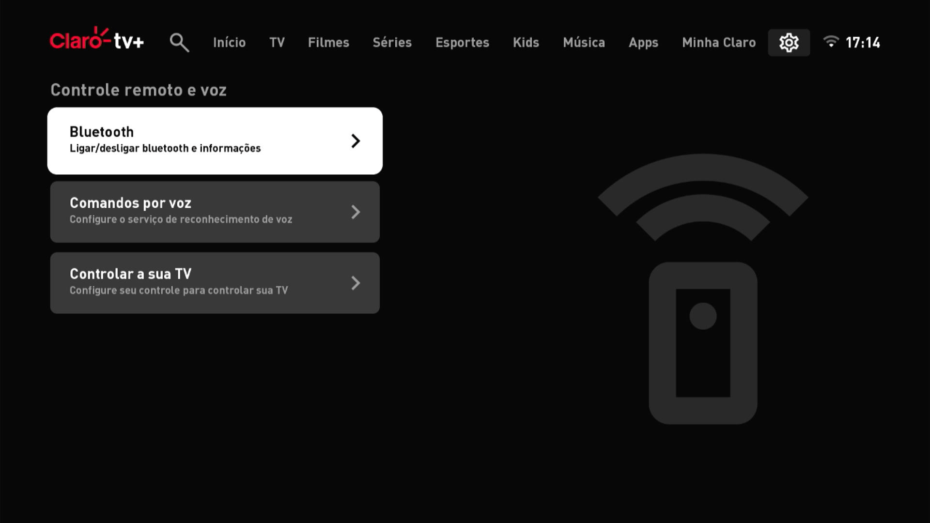Click the settings gear icon
930x523 pixels.
click(x=789, y=42)
